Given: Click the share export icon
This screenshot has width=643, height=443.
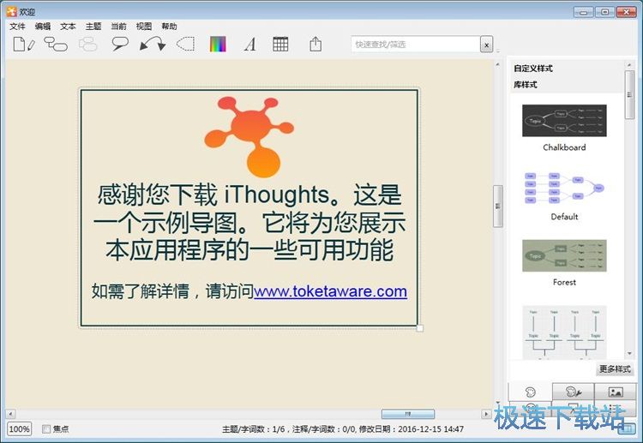Looking at the screenshot, I should point(315,44).
